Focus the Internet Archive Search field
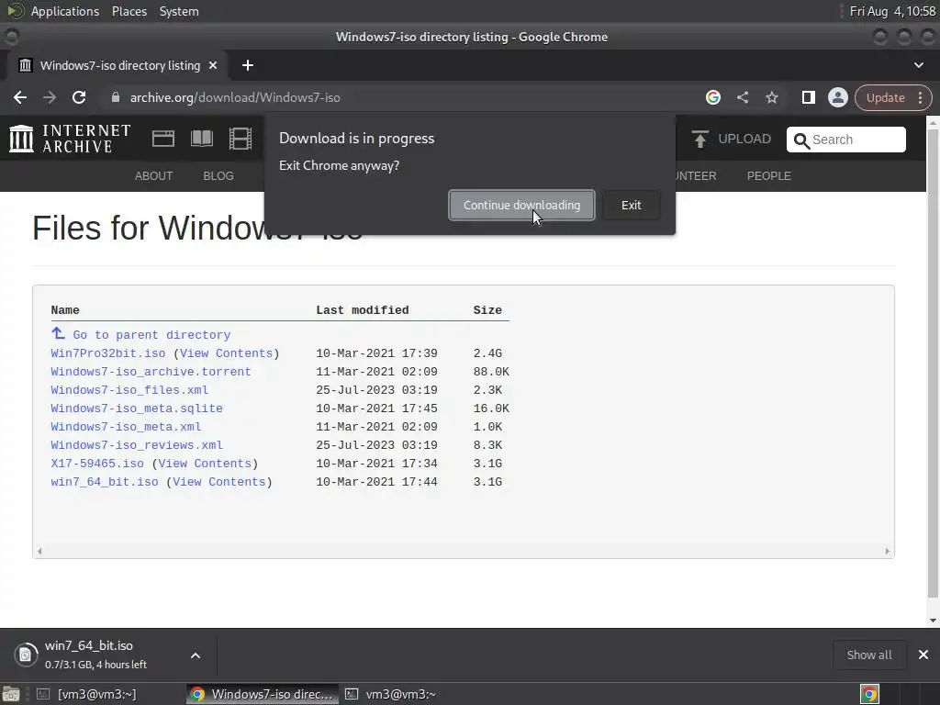The width and height of the screenshot is (940, 705). [845, 140]
